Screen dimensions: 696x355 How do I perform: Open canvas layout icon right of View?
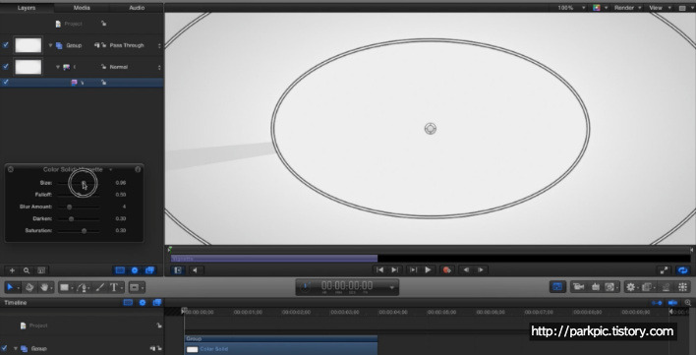coord(683,8)
